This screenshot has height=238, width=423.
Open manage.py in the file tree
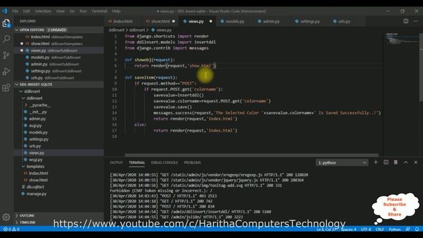tap(59, 194)
